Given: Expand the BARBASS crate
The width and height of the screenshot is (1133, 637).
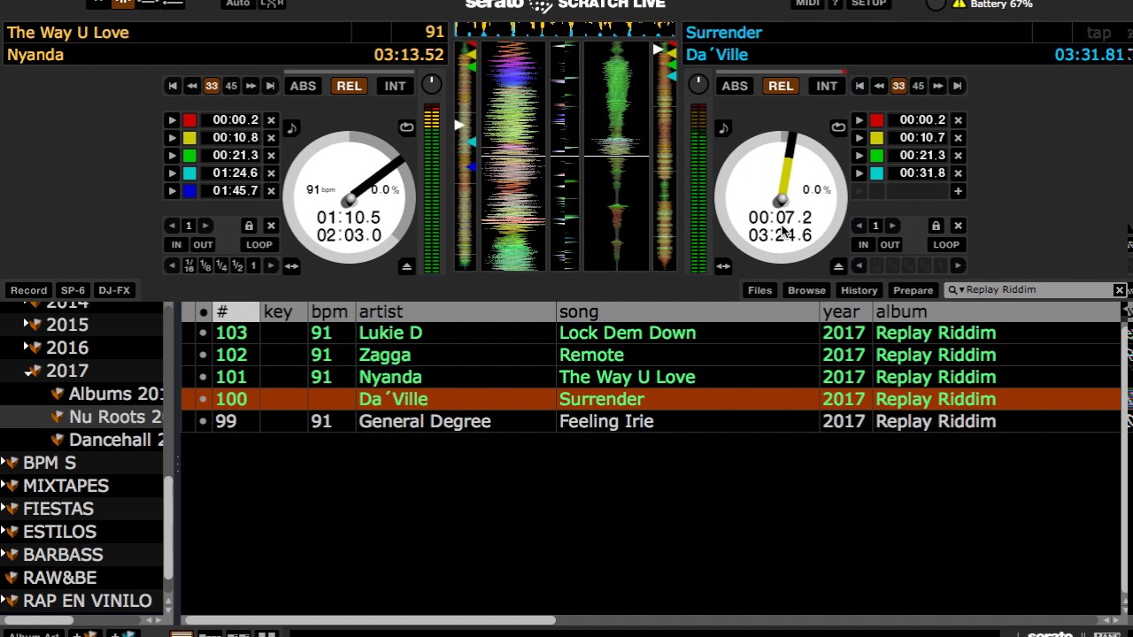Looking at the screenshot, I should [x=4, y=555].
